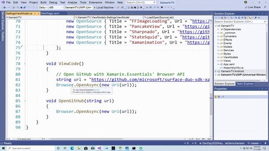Open Debug configuration dropdown
The width and height of the screenshot is (269, 151).
tap(43, 8)
